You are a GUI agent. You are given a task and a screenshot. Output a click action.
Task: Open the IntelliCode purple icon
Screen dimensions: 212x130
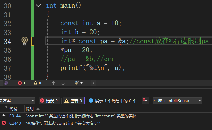click(6, 83)
